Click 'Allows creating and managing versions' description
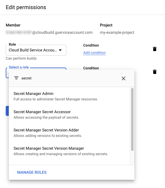The width and height of the screenshot is (165, 188). click(x=61, y=154)
